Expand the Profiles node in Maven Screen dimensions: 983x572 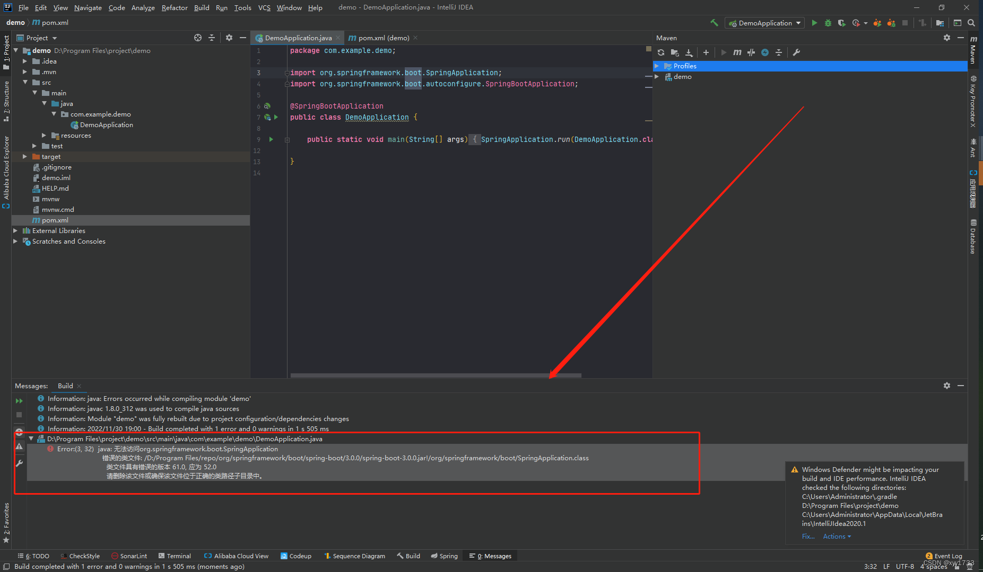657,66
